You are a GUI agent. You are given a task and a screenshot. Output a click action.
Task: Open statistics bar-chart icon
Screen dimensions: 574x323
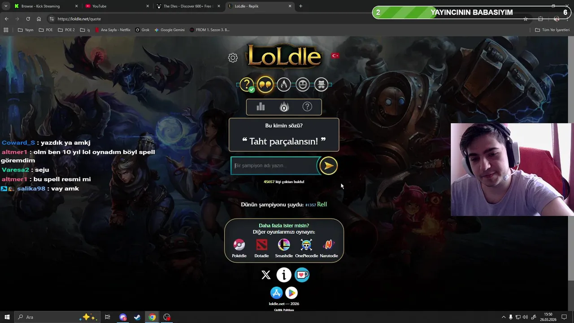click(x=261, y=107)
